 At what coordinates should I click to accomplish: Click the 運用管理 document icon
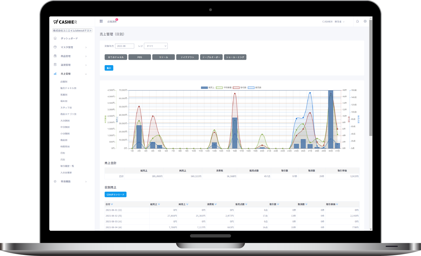[55, 65]
